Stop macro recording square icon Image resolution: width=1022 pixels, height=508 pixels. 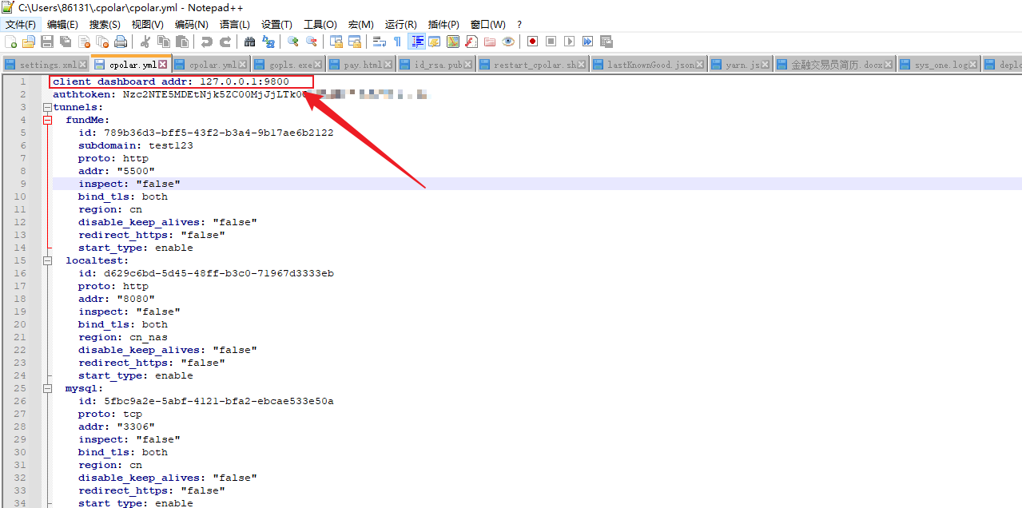tap(551, 42)
